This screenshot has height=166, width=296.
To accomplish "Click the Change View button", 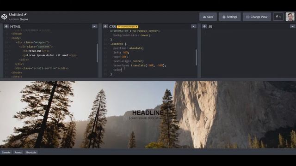I will [257, 17].
